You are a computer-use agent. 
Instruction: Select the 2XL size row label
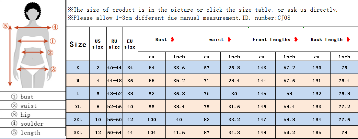tap(78, 120)
